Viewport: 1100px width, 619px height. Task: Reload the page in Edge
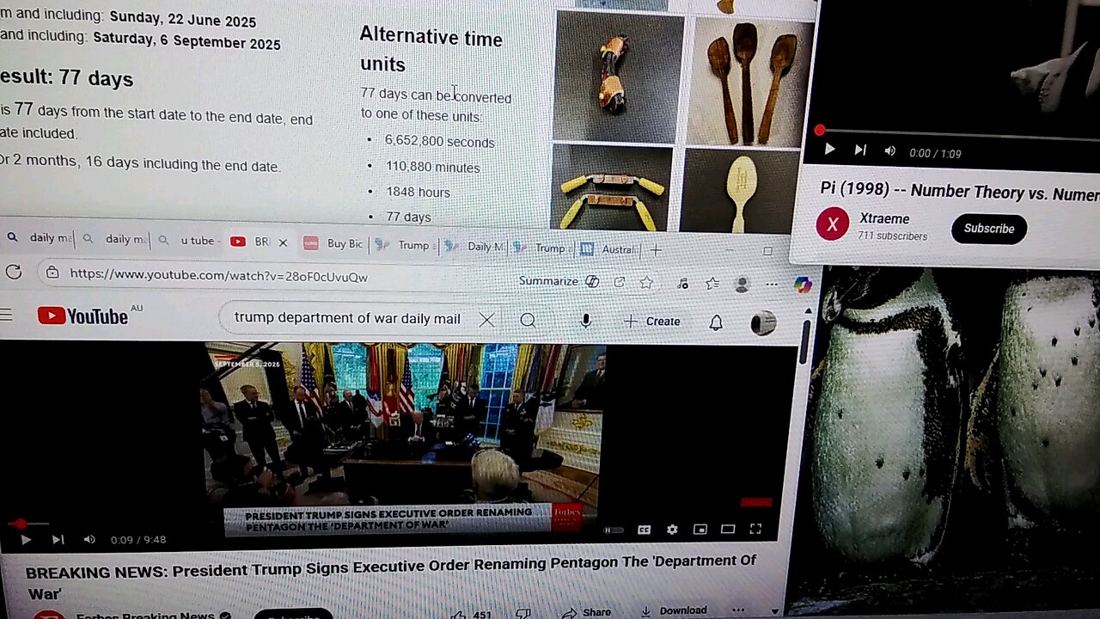(x=14, y=273)
